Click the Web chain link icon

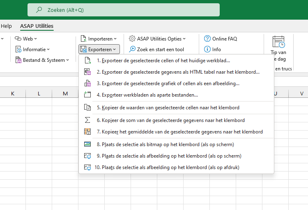click(x=18, y=38)
